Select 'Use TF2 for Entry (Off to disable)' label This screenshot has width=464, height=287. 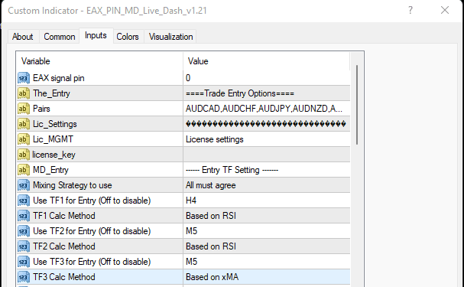[92, 231]
